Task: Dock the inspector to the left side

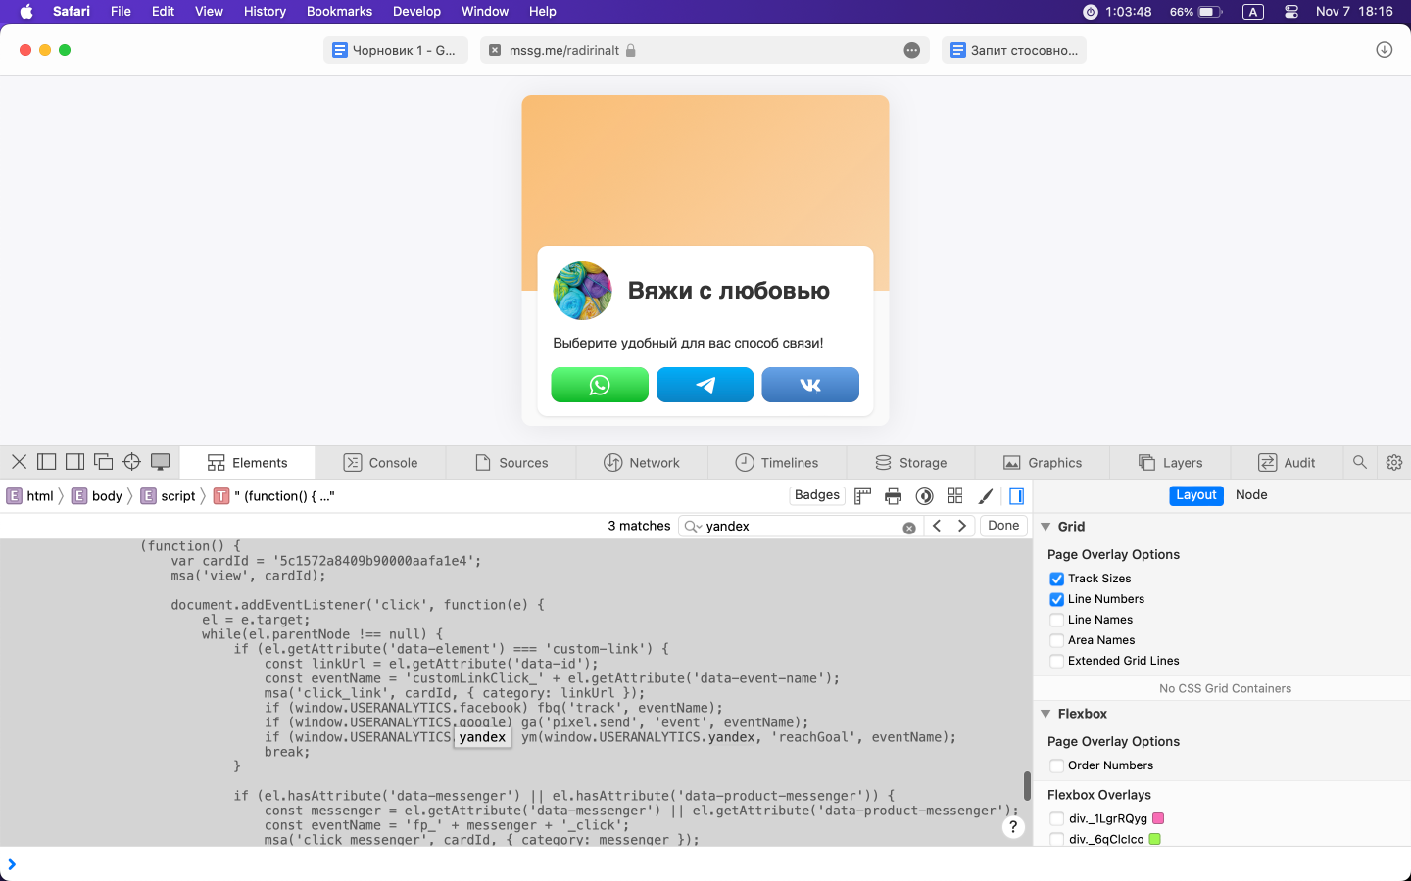Action: click(x=46, y=462)
